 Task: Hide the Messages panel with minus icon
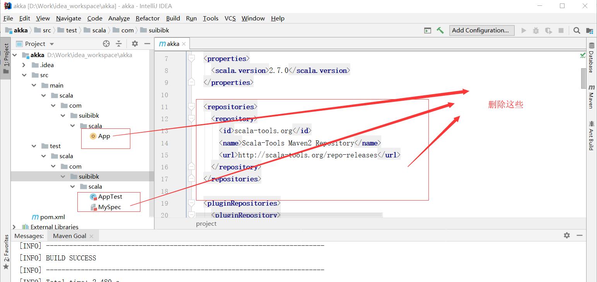(x=579, y=235)
